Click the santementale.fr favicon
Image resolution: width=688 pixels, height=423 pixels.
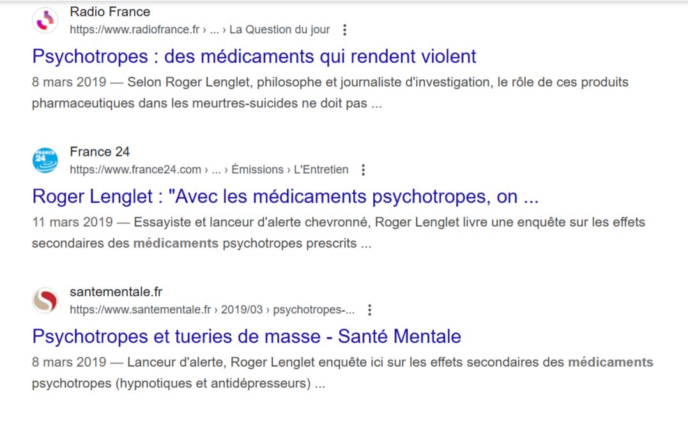pos(45,300)
